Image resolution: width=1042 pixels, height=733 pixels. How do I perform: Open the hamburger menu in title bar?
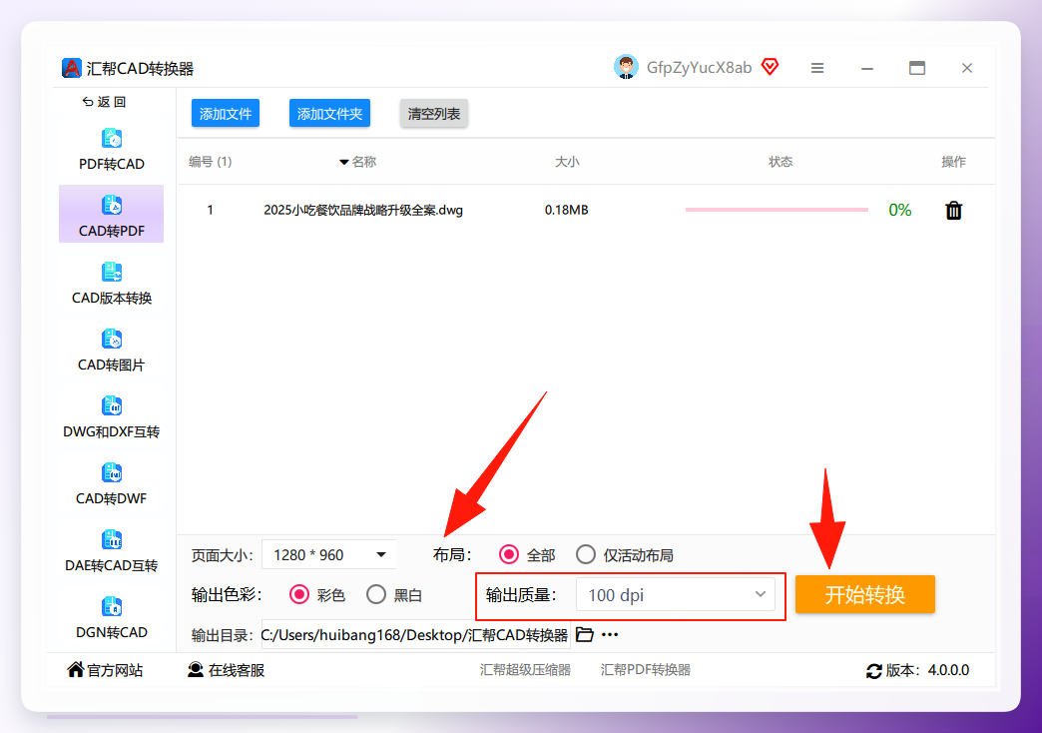coord(817,68)
